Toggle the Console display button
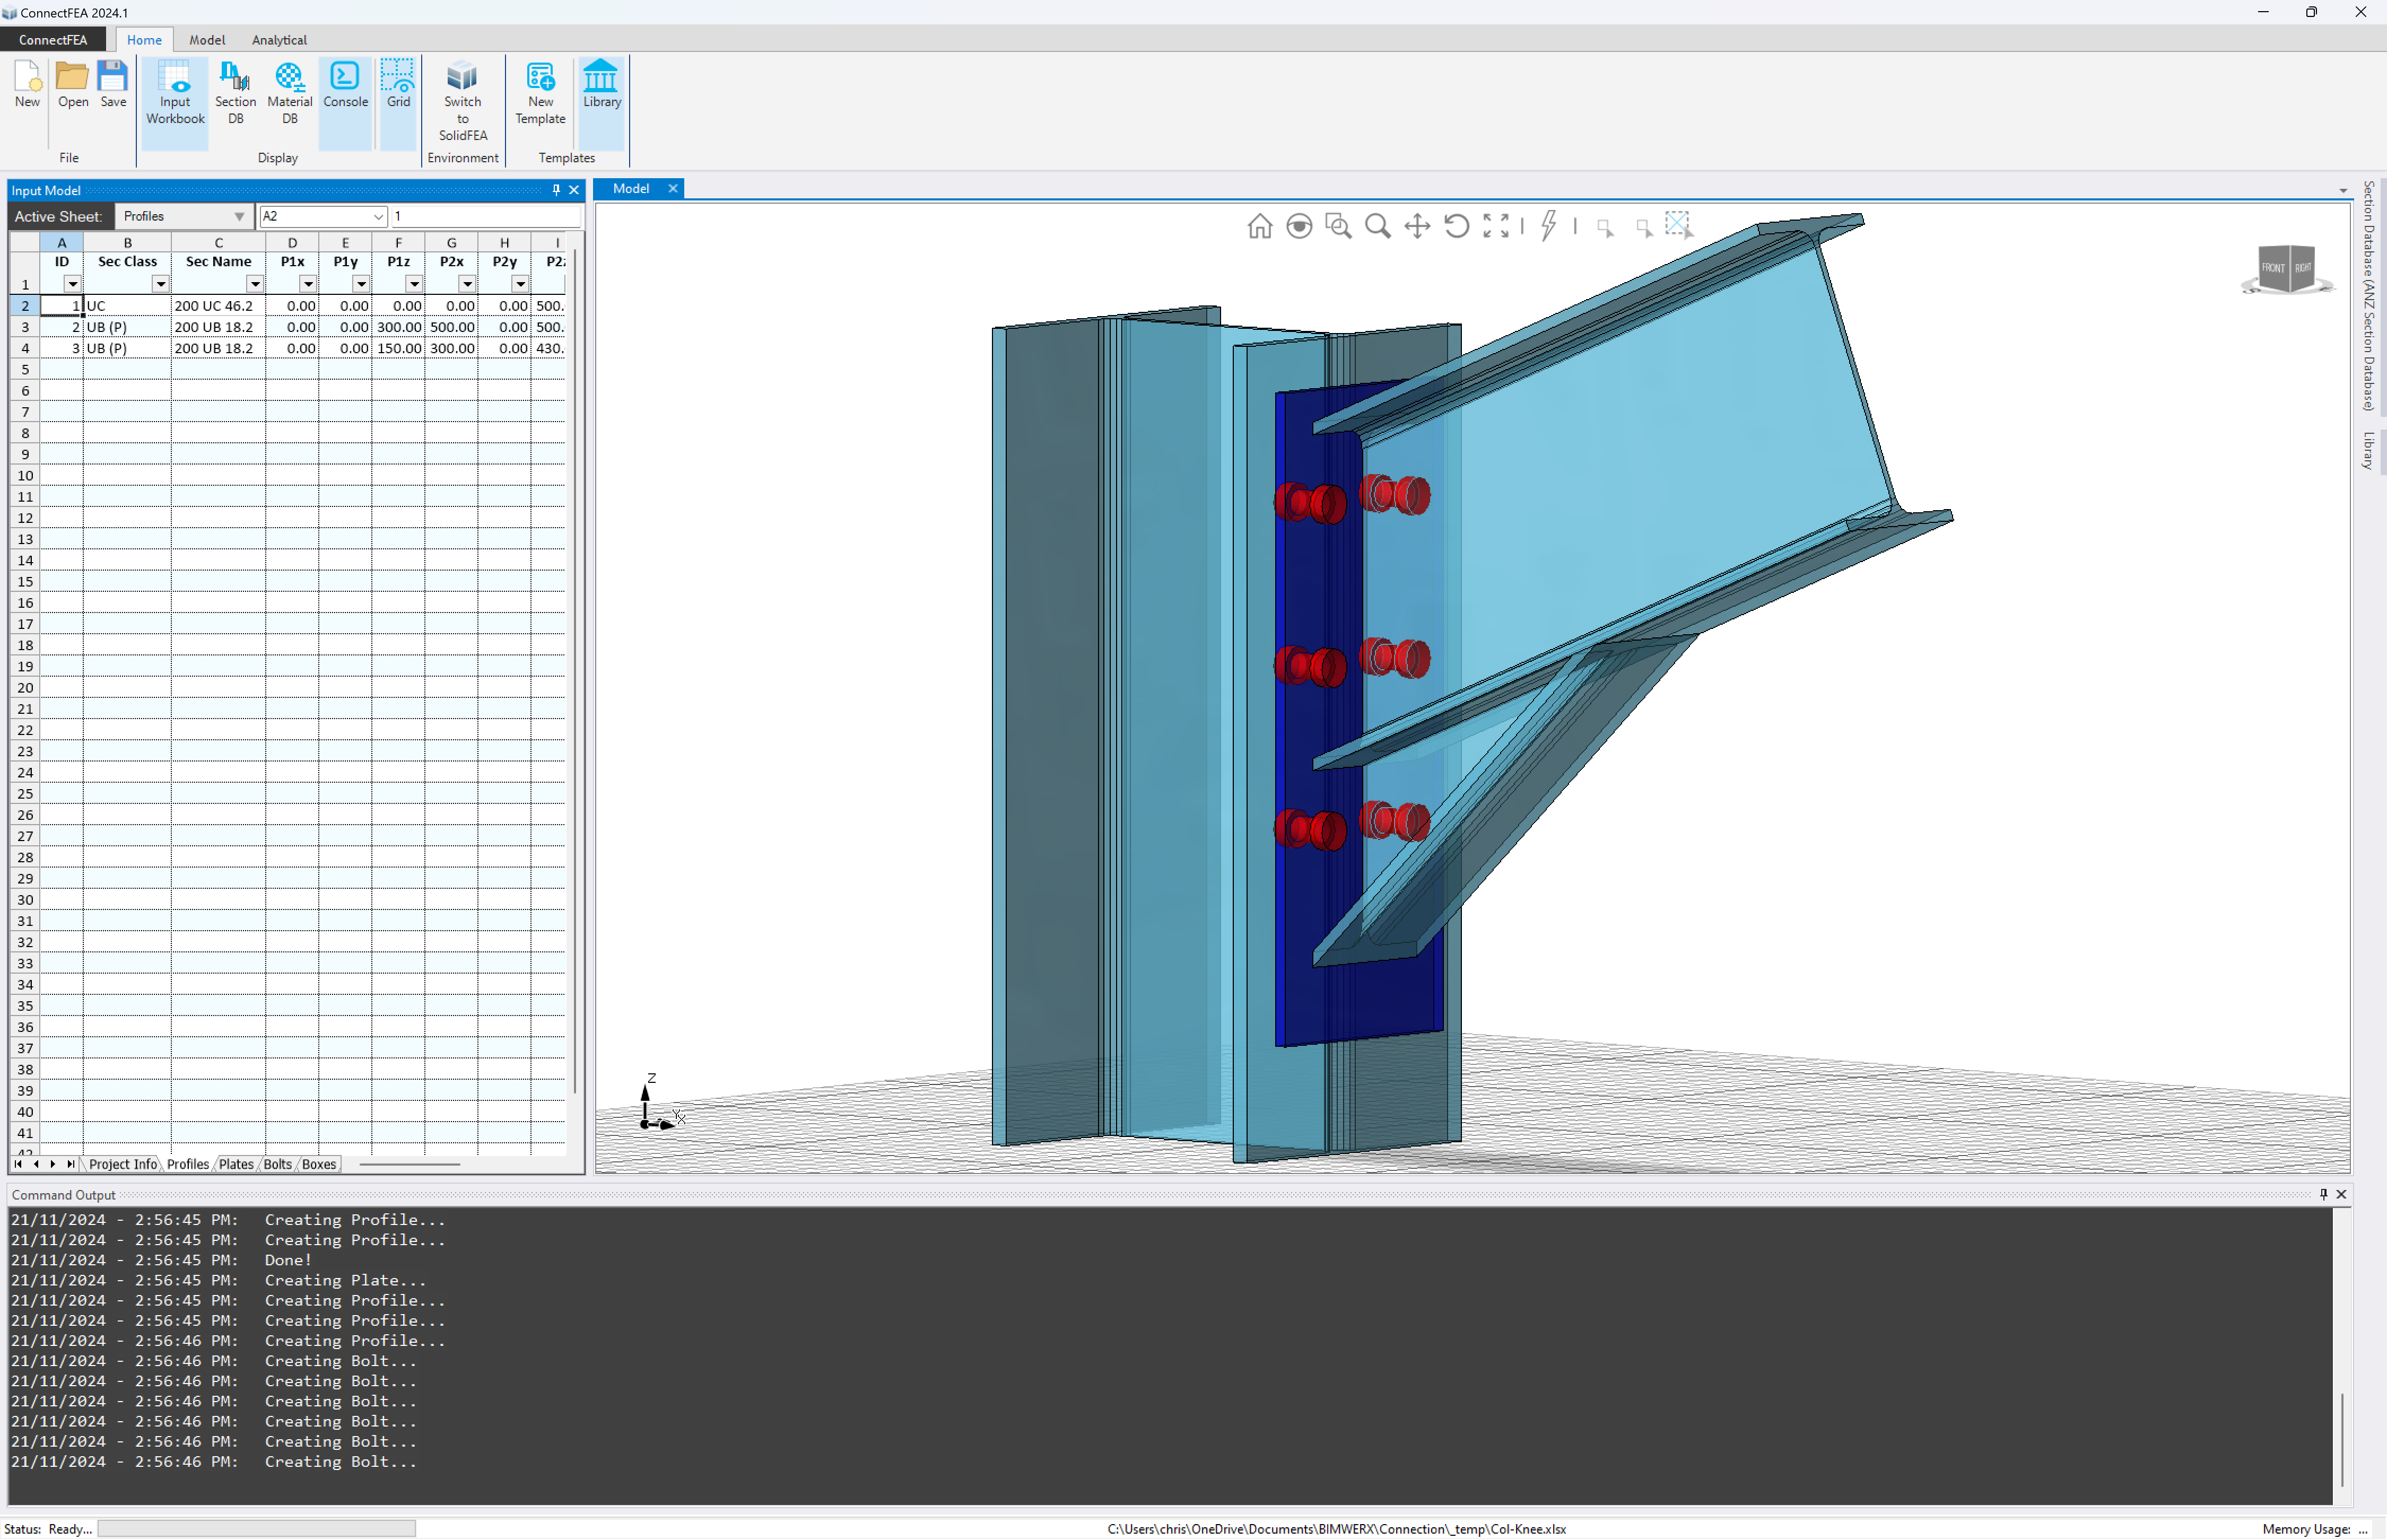2387x1540 pixels. [345, 85]
